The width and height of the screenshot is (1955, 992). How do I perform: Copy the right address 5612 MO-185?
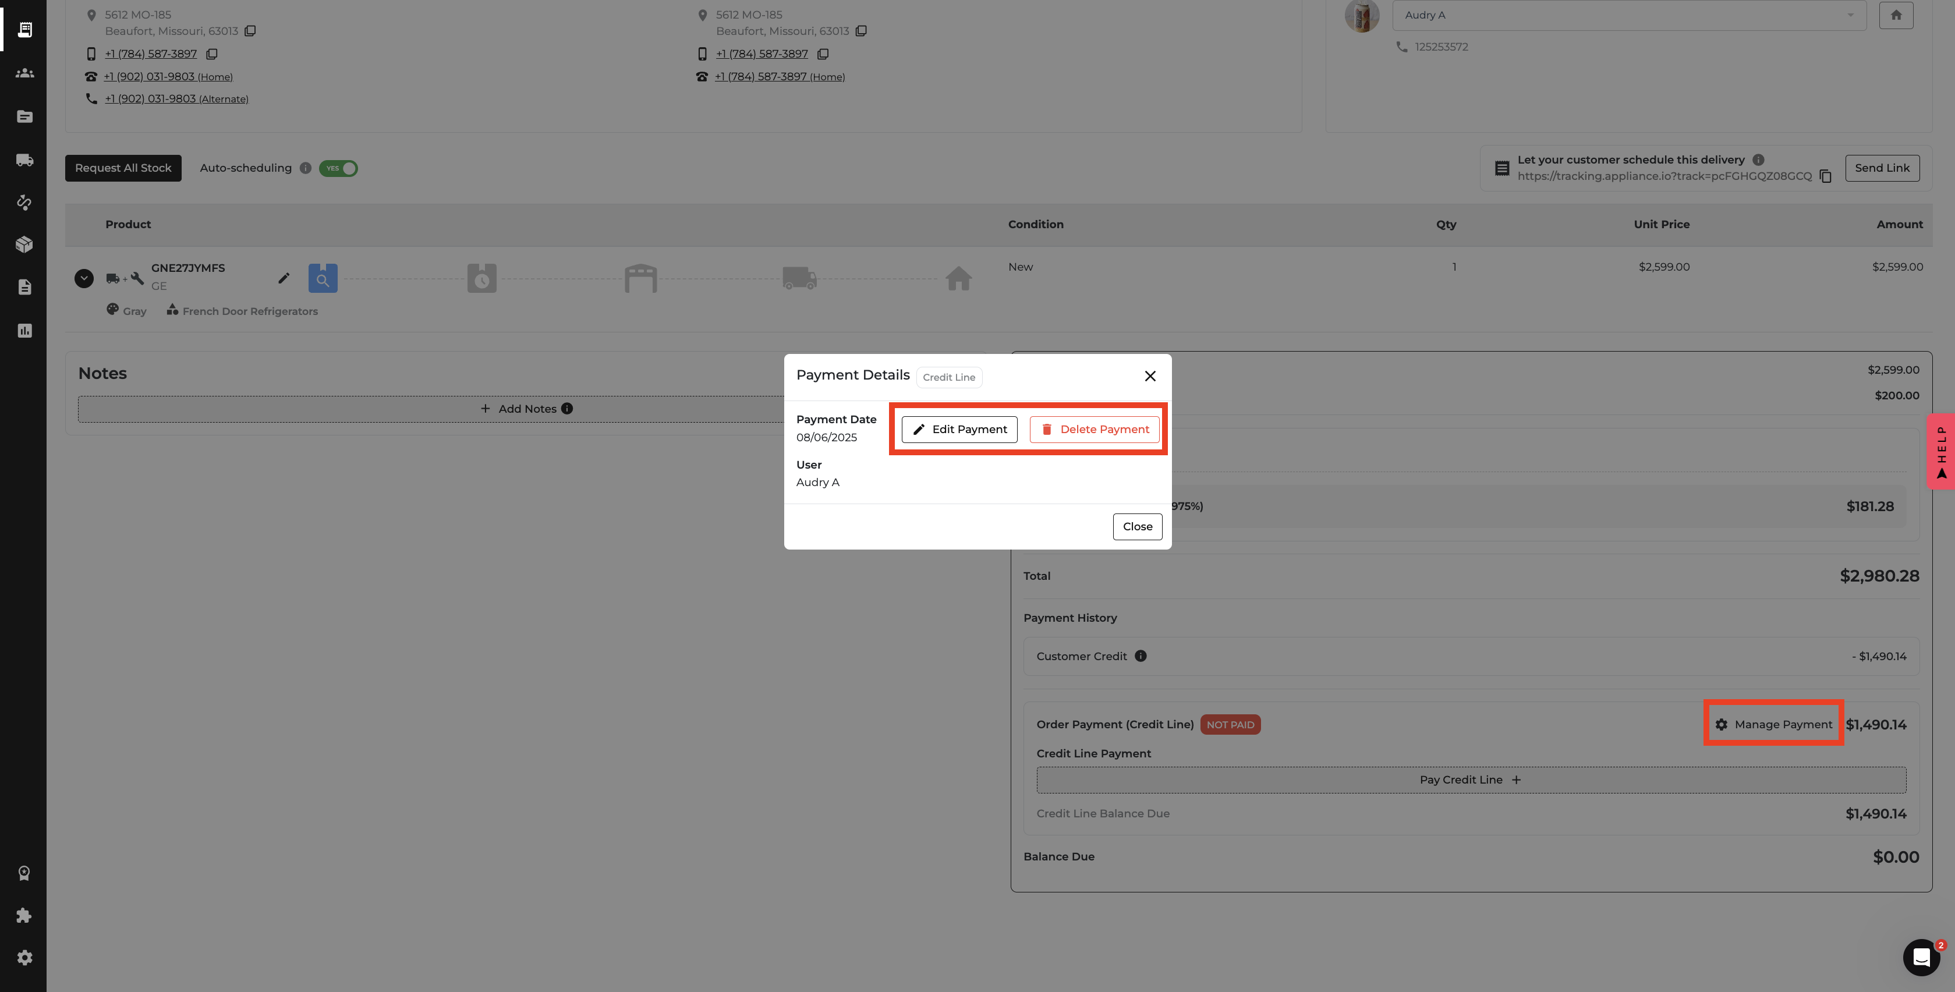[x=860, y=31]
